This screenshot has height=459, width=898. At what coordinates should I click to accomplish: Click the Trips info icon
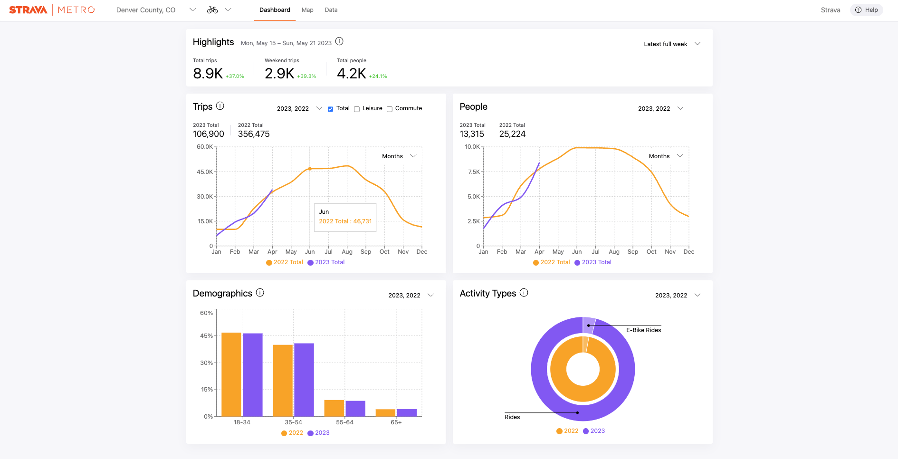pos(220,106)
